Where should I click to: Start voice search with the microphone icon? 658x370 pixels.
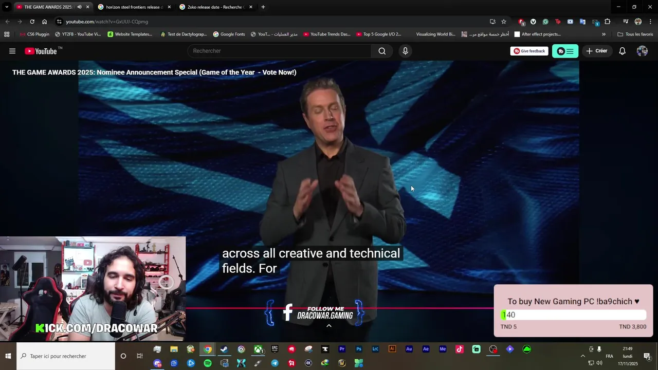point(405,51)
